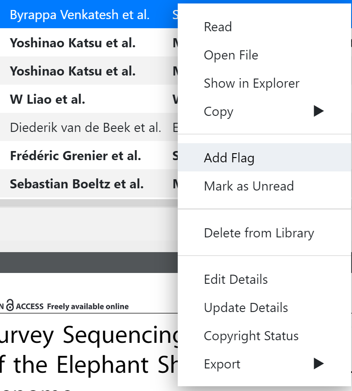Select the Byrappa Venkatesh et al. row
352x391 pixels.
[79, 15]
